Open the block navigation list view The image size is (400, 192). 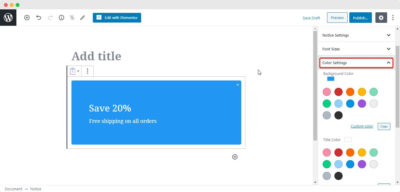point(72,18)
